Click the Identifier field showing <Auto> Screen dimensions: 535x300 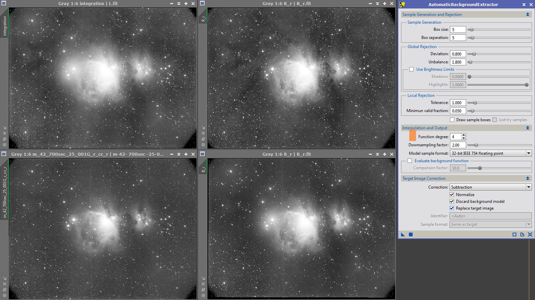pos(491,216)
